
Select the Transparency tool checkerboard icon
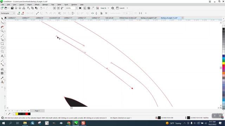click(x=2, y=73)
